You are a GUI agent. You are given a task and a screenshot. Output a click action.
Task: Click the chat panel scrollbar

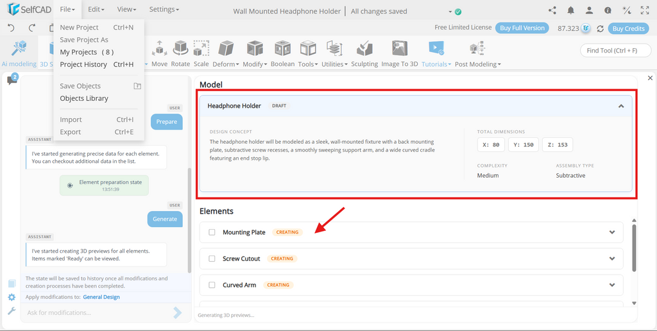189,220
